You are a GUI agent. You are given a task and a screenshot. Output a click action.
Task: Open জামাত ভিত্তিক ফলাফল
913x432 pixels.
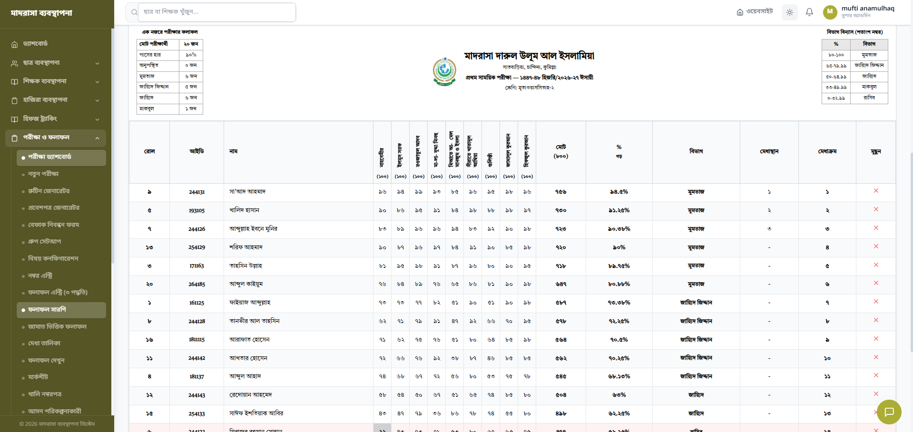(x=61, y=327)
